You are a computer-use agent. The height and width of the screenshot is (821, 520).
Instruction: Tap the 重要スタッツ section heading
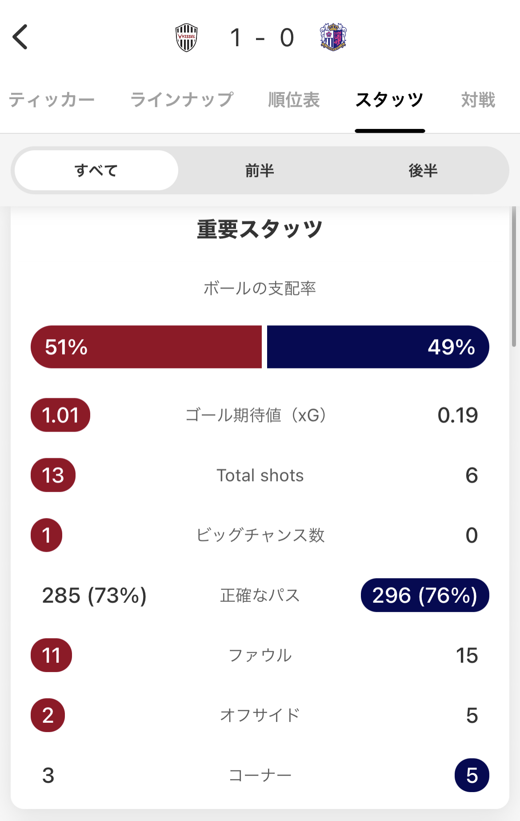pyautogui.click(x=260, y=229)
